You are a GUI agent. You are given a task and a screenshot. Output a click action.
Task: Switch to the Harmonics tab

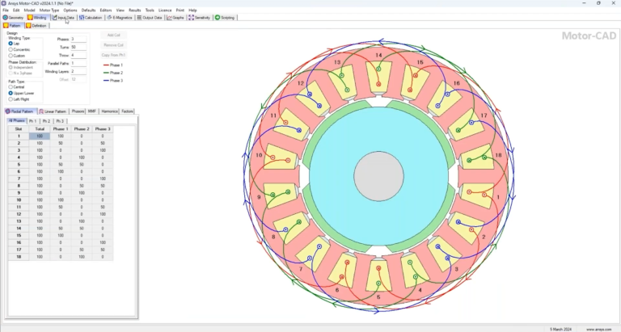109,111
